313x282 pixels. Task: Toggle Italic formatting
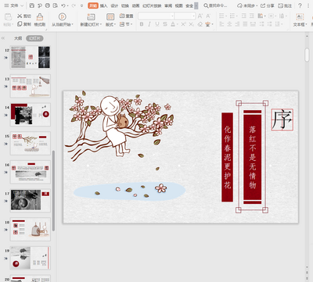(149, 24)
